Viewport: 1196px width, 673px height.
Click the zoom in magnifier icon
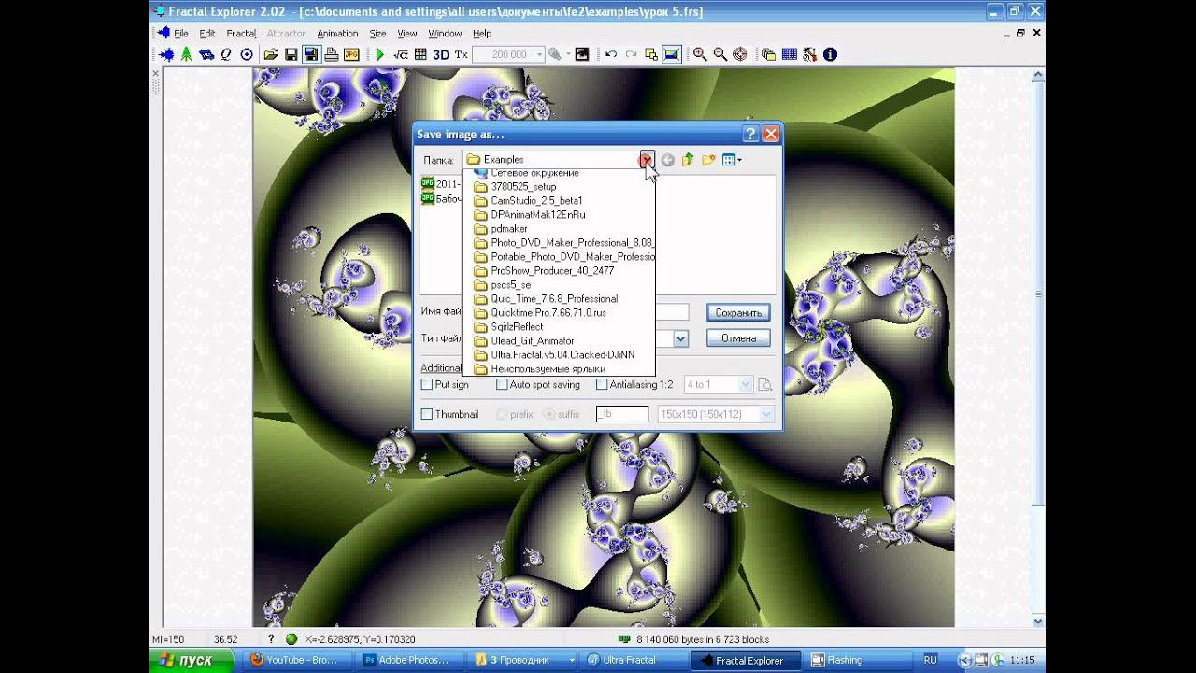[700, 54]
